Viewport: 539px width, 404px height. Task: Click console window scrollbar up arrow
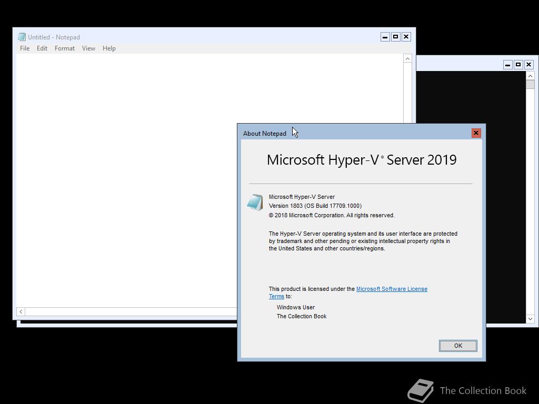[x=531, y=76]
